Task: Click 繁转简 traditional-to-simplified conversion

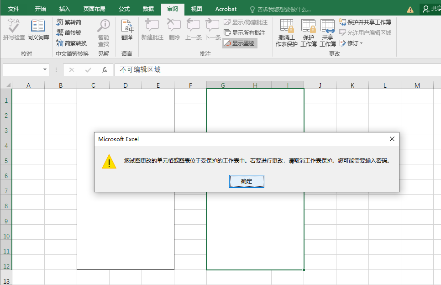Action: pyautogui.click(x=69, y=22)
